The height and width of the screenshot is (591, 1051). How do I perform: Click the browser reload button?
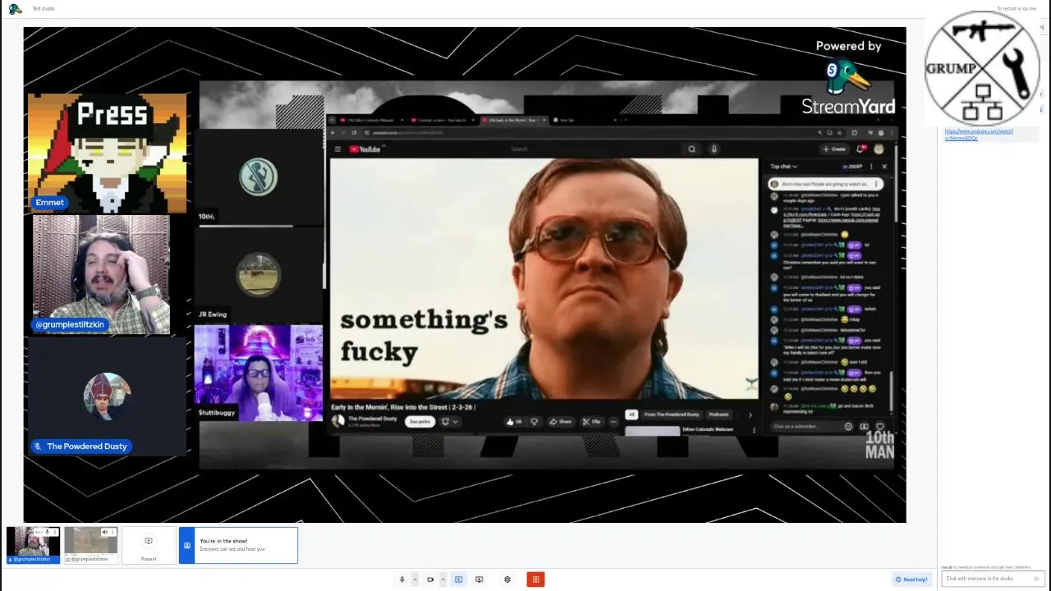[x=354, y=132]
